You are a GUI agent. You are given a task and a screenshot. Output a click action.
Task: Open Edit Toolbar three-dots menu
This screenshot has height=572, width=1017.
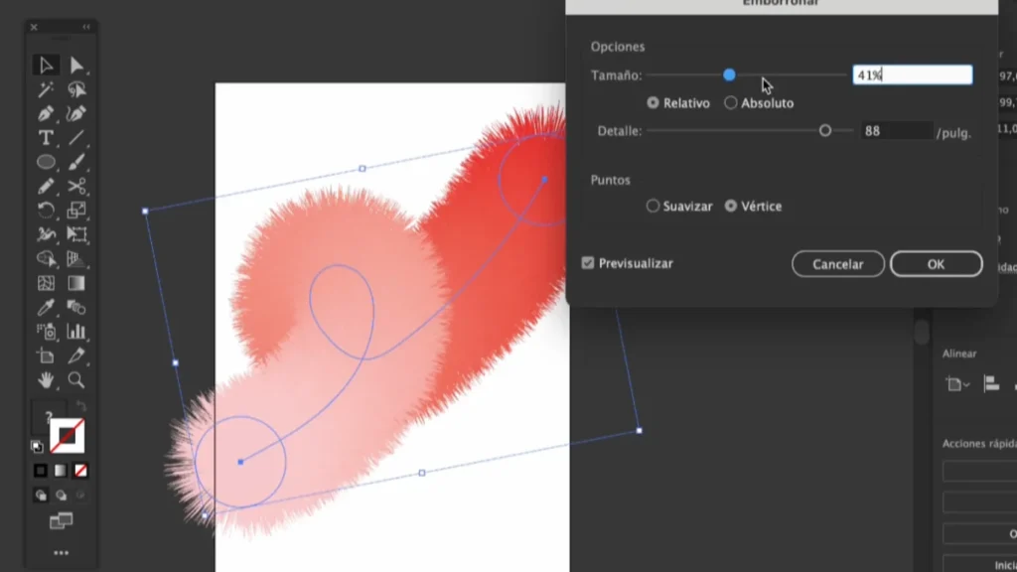pyautogui.click(x=61, y=552)
